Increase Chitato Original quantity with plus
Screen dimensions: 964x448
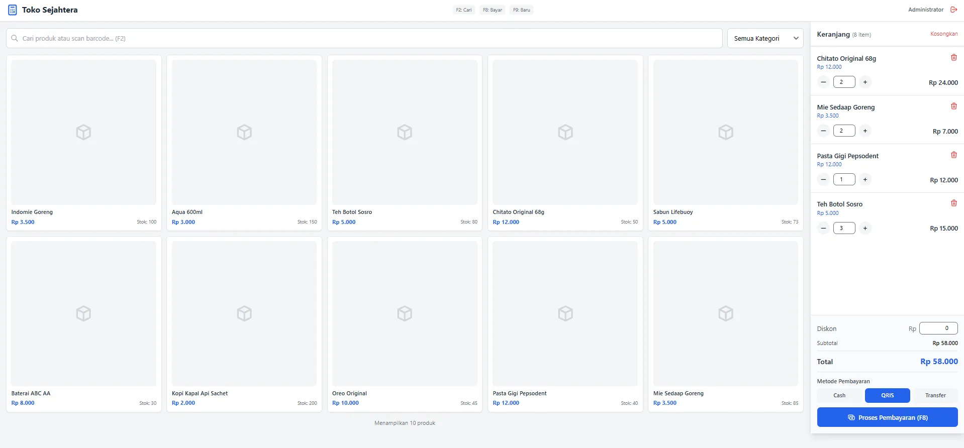865,82
